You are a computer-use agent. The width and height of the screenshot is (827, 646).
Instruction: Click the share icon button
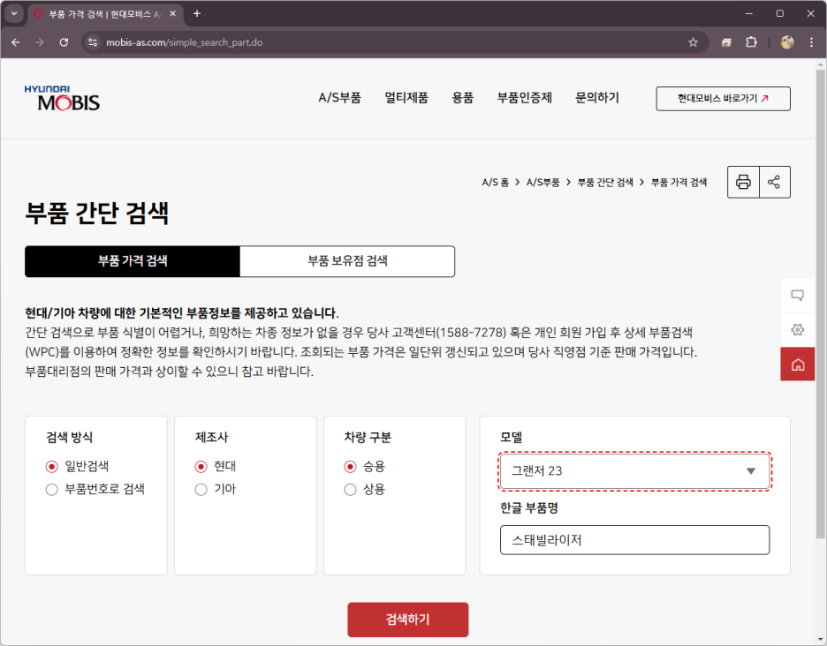pos(774,182)
